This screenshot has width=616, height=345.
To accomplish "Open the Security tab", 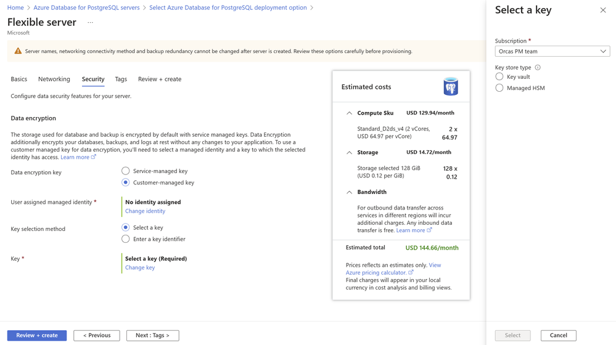I will tap(93, 79).
